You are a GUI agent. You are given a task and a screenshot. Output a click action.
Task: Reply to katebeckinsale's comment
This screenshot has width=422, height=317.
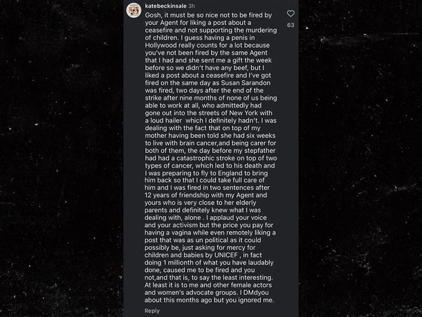152,311
